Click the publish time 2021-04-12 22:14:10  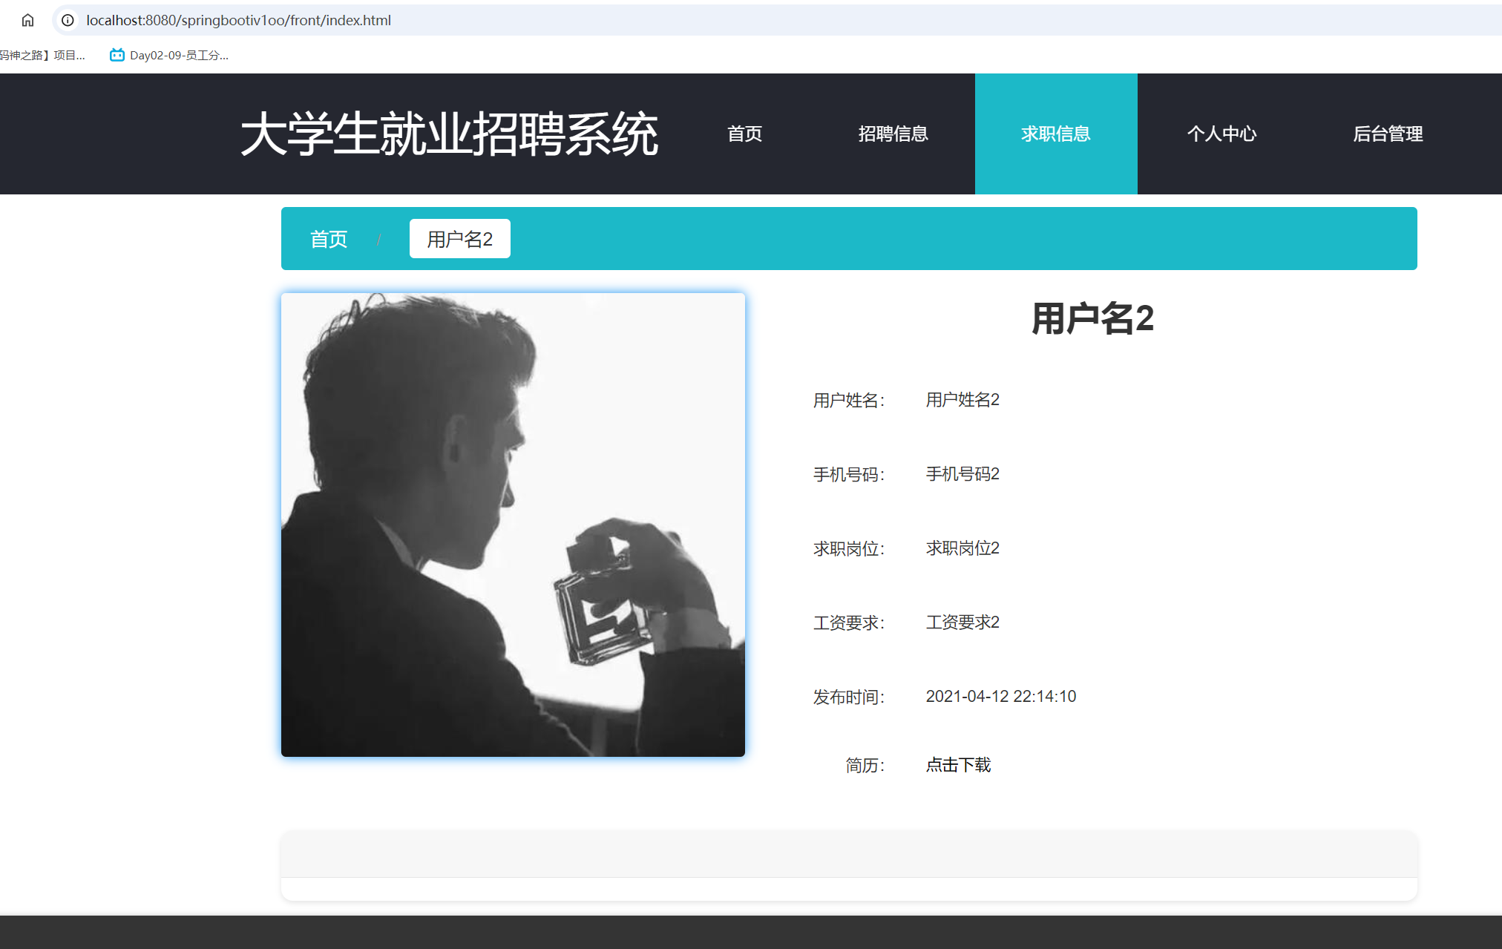click(x=1001, y=696)
